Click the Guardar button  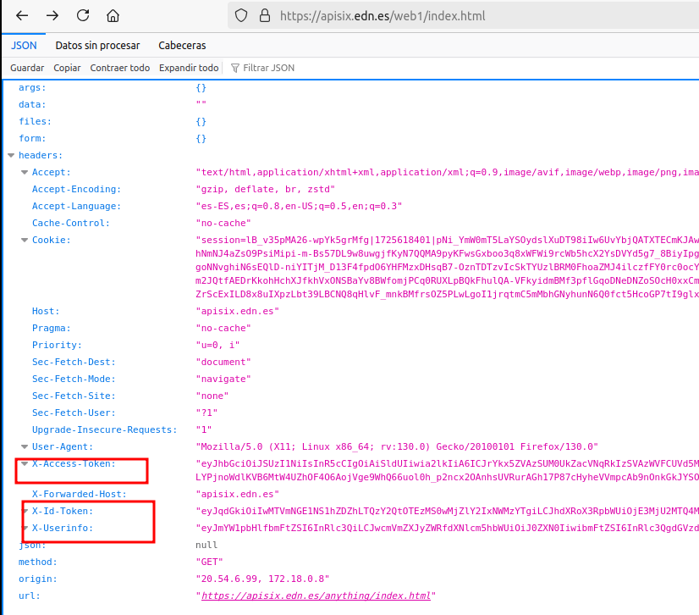click(27, 68)
